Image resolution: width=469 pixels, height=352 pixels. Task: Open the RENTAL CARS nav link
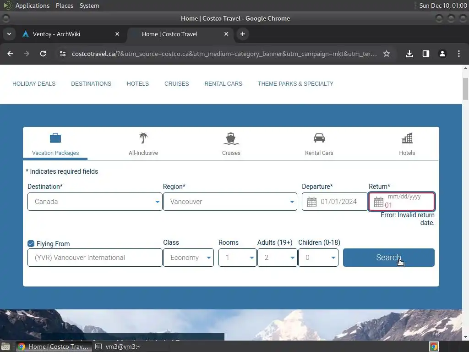coord(223,84)
